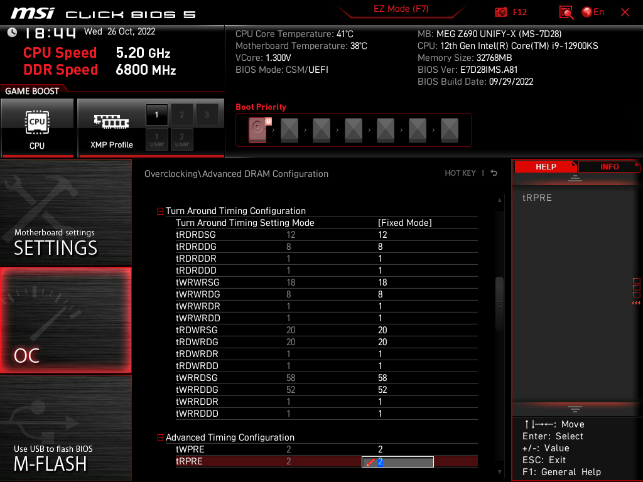Click the help panel bottom collapse handle
Image resolution: width=643 pixels, height=482 pixels.
pos(575,409)
